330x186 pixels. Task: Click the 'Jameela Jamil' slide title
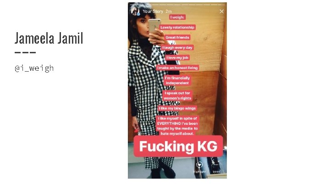click(x=49, y=38)
